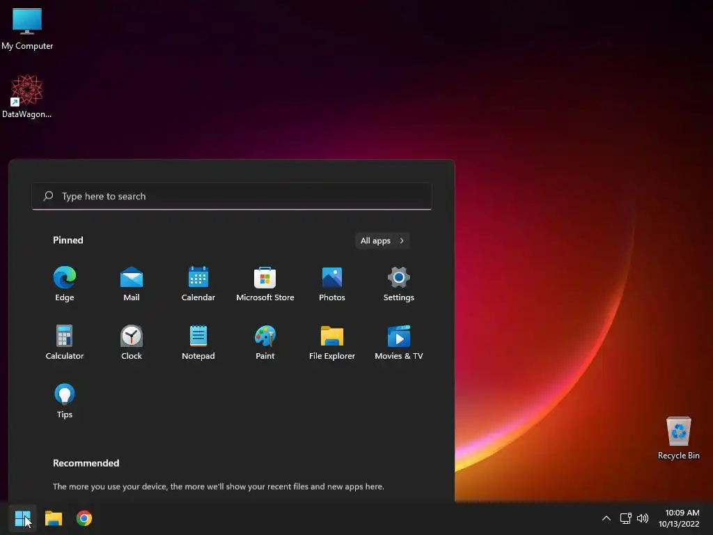
Task: Open the volume control in tray
Action: 643,518
